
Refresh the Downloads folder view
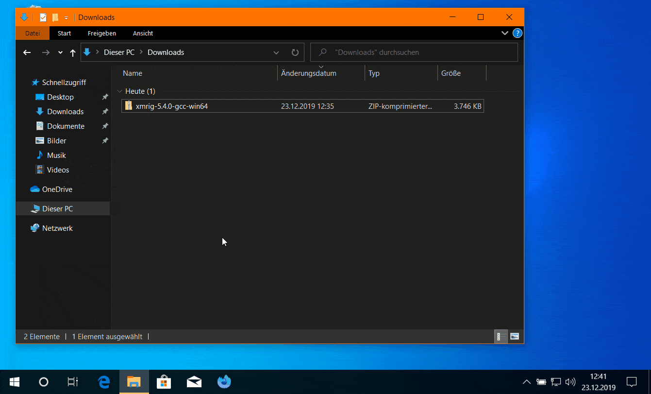[x=295, y=52]
